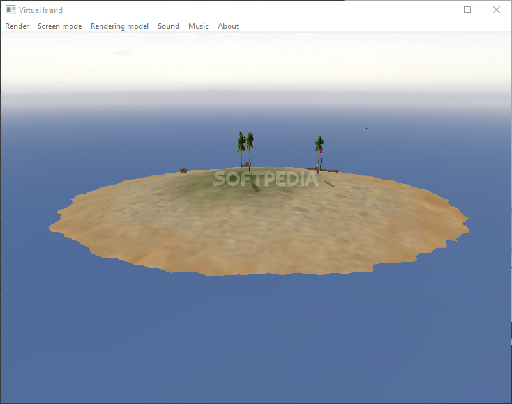Open the Rendering model menu
The width and height of the screenshot is (512, 404).
click(x=119, y=26)
